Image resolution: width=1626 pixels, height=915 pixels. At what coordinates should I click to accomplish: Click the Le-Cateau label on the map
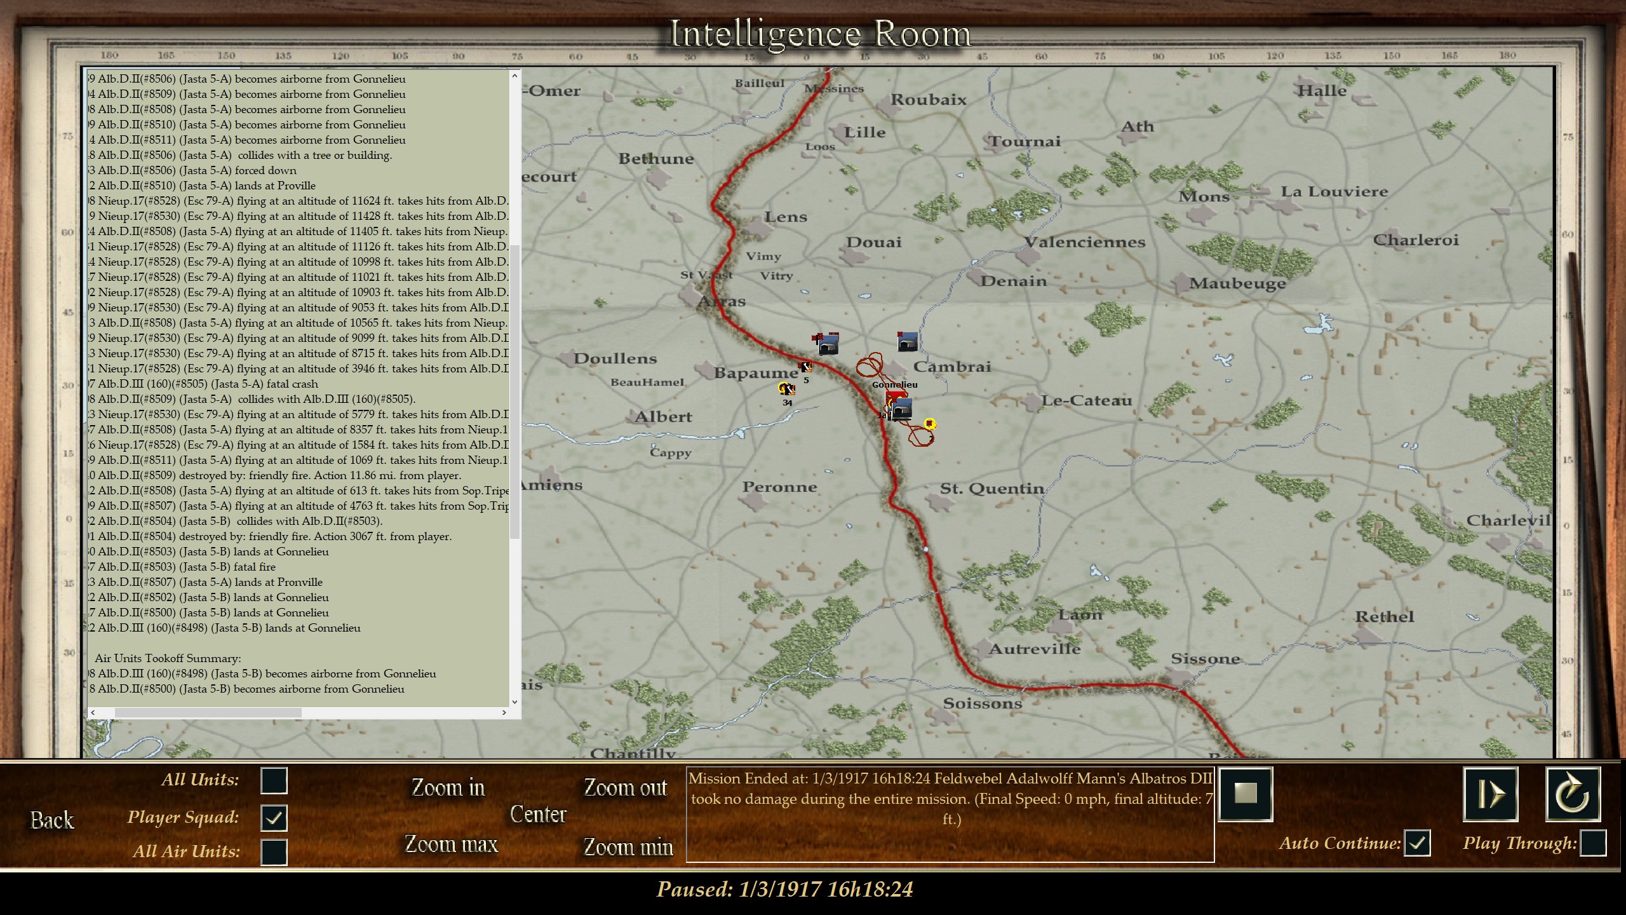[1086, 400]
